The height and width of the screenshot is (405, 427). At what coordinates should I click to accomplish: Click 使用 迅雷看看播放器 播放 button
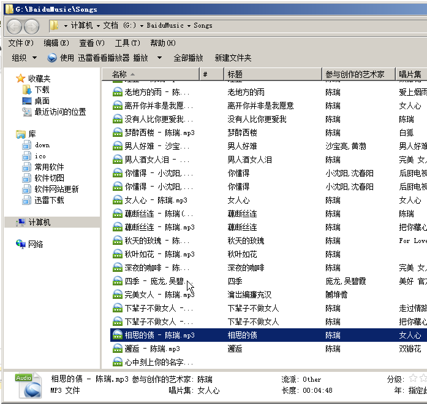click(97, 58)
